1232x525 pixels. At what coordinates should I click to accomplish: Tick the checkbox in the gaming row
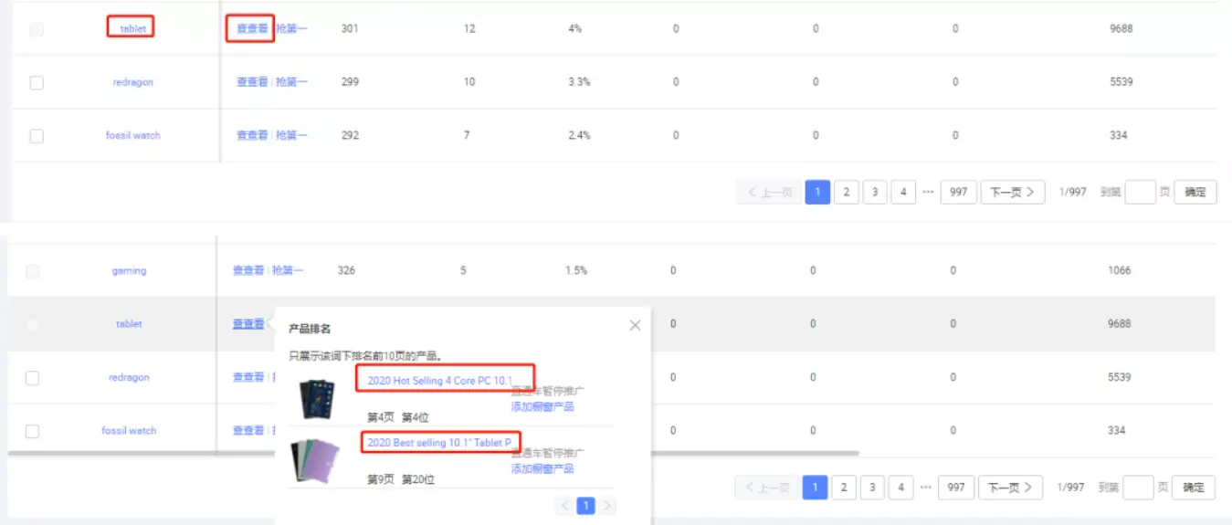coord(33,271)
